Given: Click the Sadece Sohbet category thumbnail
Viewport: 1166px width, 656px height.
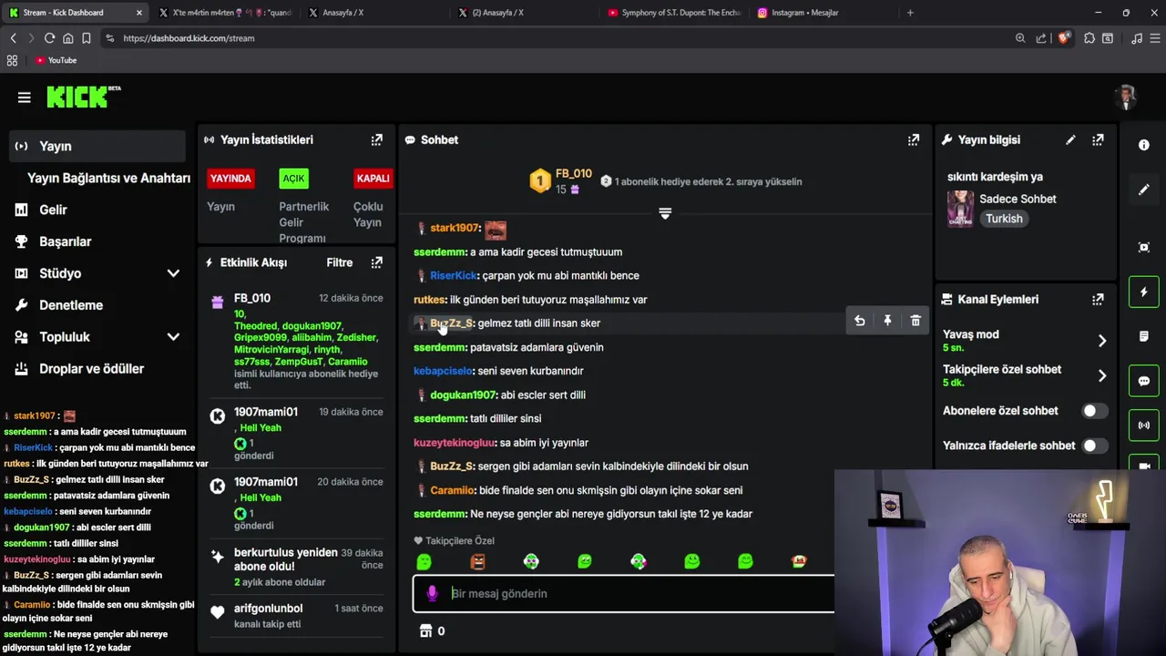Looking at the screenshot, I should [960, 209].
